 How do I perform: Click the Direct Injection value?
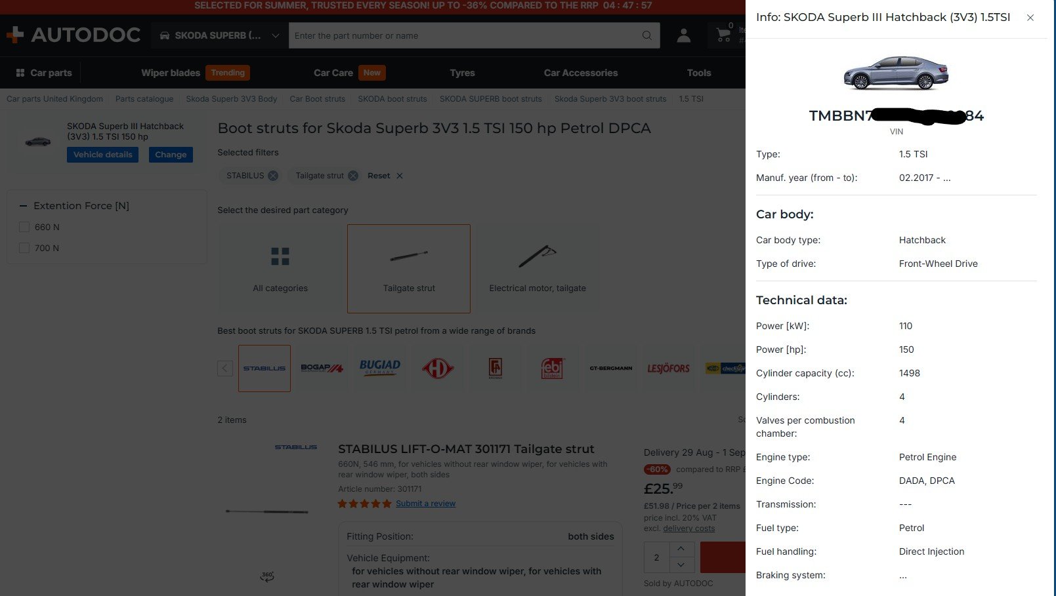(932, 551)
